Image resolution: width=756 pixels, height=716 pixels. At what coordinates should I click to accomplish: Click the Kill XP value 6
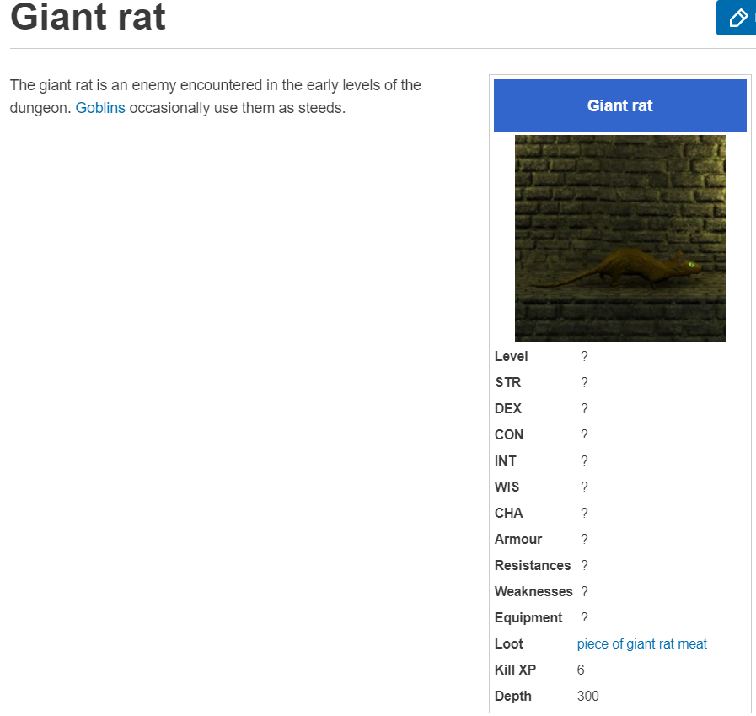coord(581,670)
